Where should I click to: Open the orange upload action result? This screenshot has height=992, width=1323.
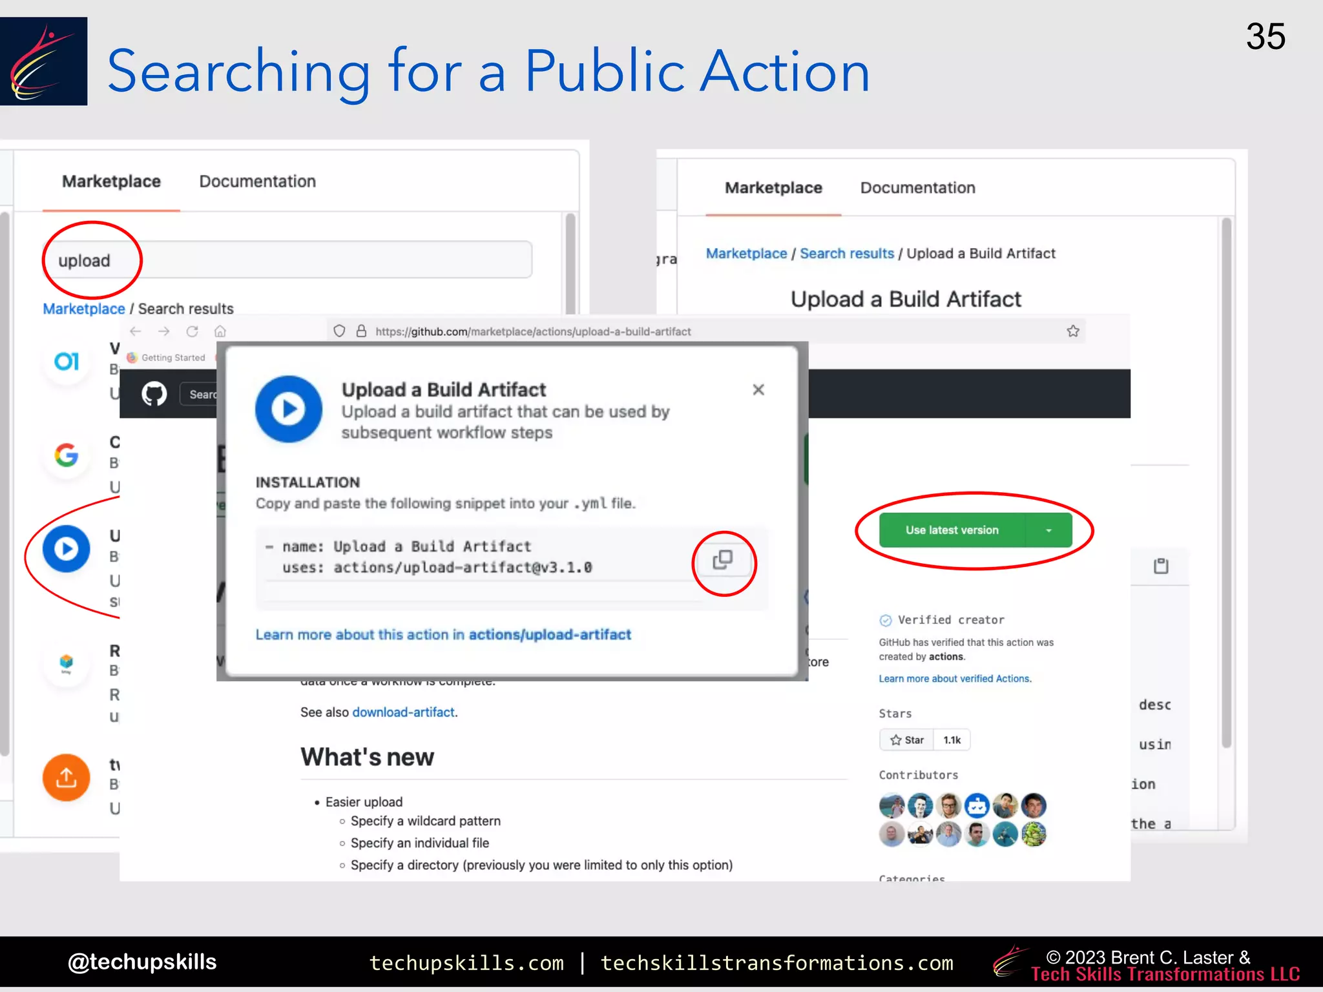(67, 778)
